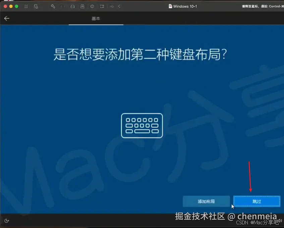Click the video camera toolbar icon
The height and width of the screenshot is (228, 284).
click(x=102, y=6)
